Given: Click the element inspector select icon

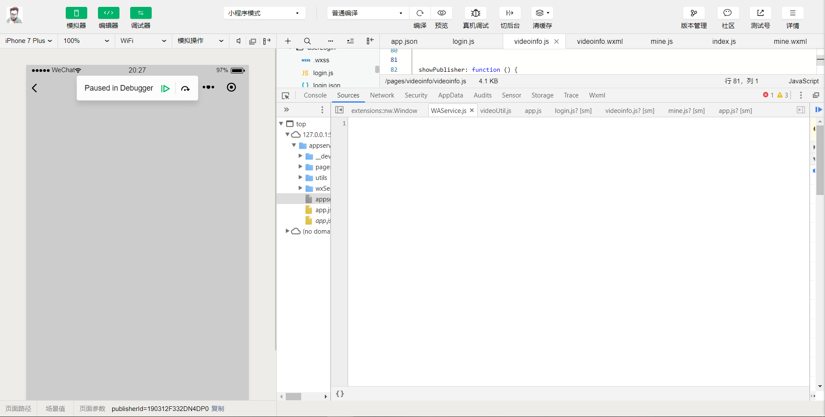Looking at the screenshot, I should click(286, 96).
